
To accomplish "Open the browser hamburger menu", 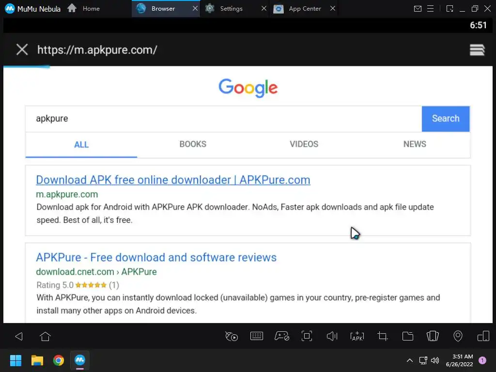I will pyautogui.click(x=477, y=50).
